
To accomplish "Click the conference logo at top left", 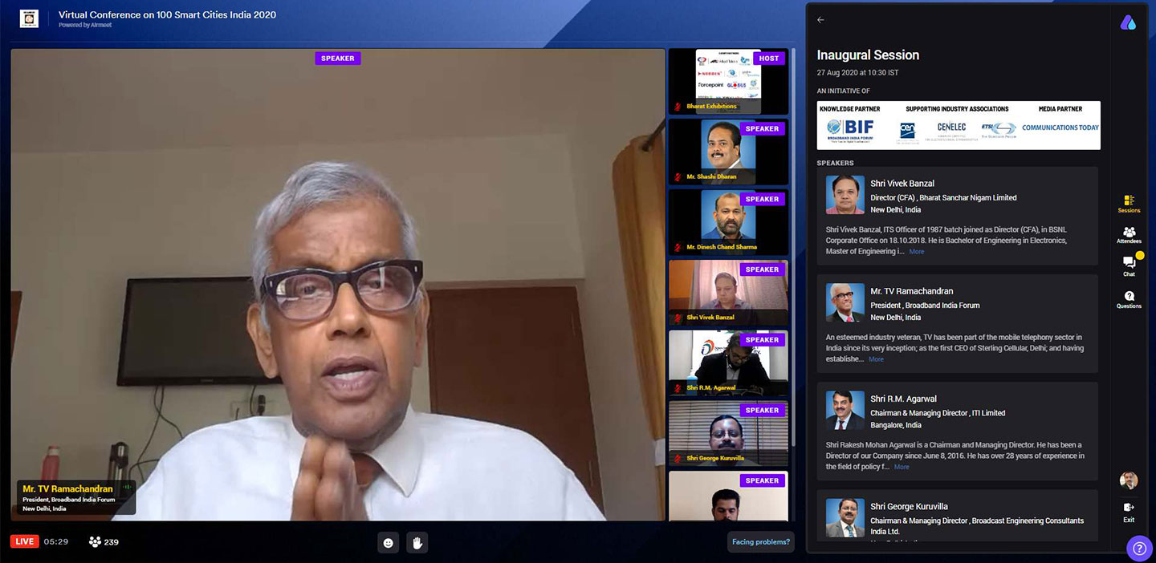I will [x=29, y=18].
